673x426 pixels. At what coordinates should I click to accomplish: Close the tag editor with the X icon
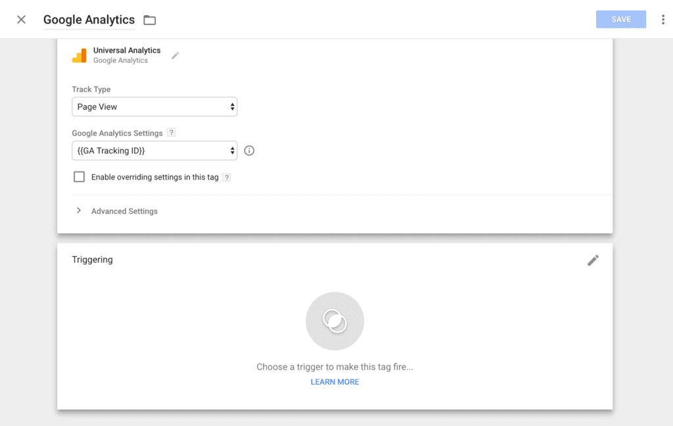pyautogui.click(x=21, y=19)
